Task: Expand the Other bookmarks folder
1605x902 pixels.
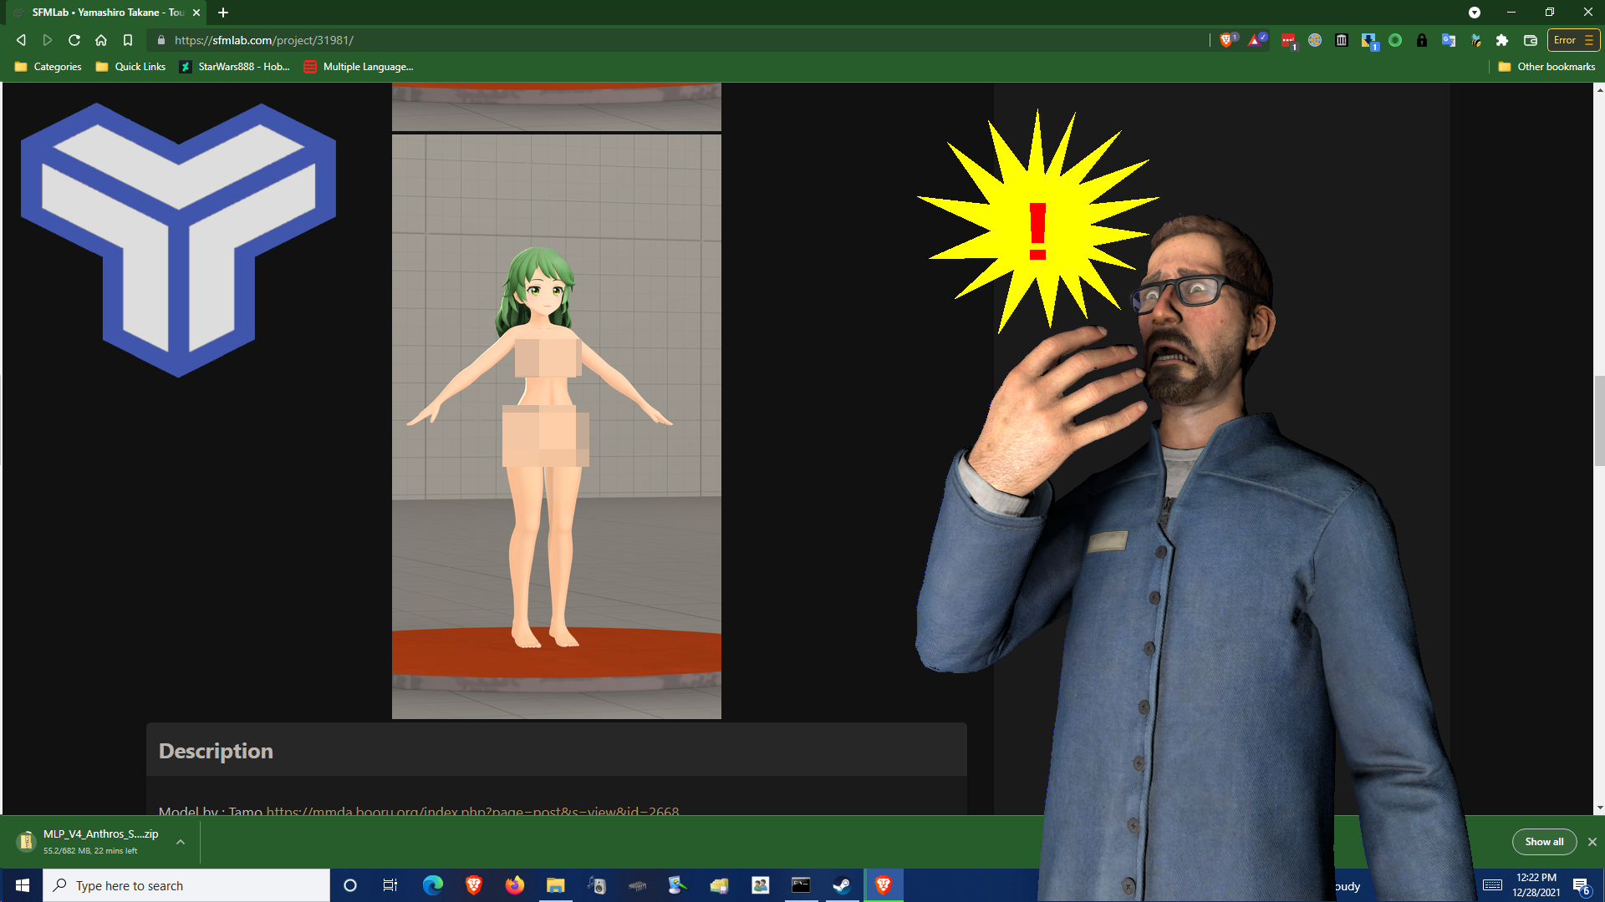Action: [1546, 67]
